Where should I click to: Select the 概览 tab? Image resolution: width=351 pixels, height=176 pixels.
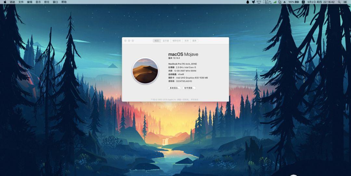[157, 41]
